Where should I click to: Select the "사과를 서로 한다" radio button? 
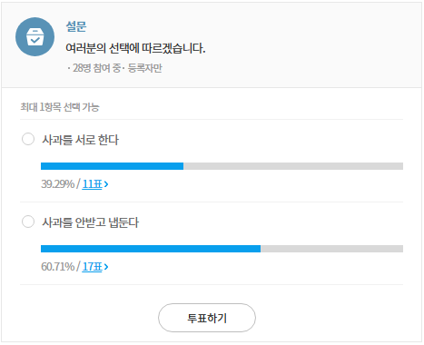pos(28,139)
